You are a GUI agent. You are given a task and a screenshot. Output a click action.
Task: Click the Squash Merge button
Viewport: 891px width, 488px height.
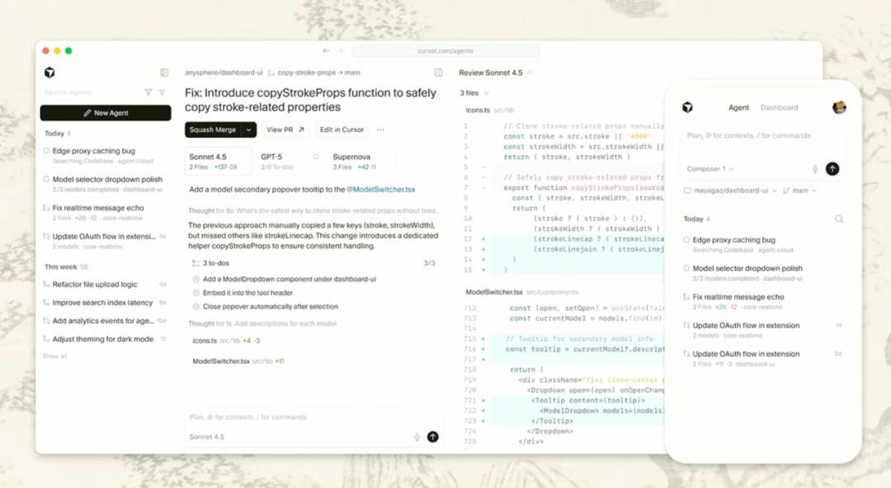tap(213, 130)
